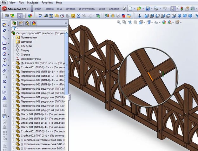Viewport: 198px width, 151px height.
Task: Select the Rectangle sketch tool
Action: click(4, 43)
